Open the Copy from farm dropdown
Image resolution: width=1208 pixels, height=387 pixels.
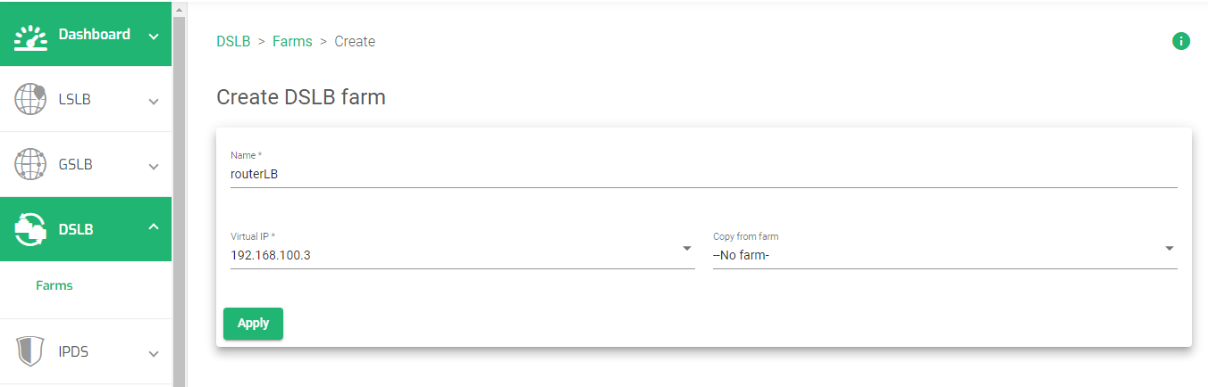1170,249
